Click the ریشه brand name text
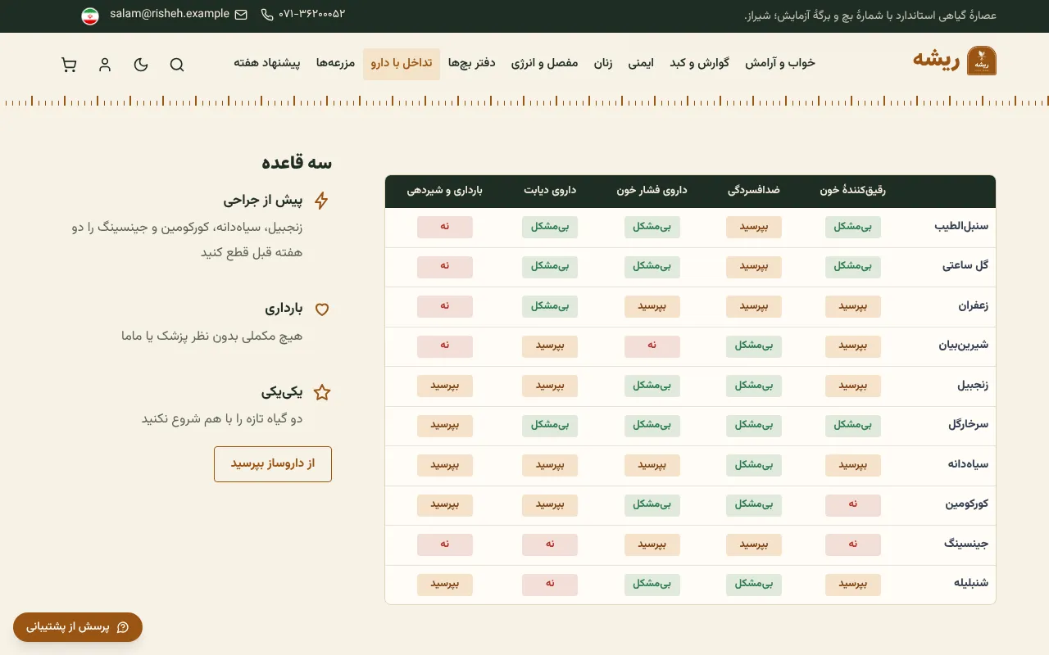1049x655 pixels. [x=937, y=61]
